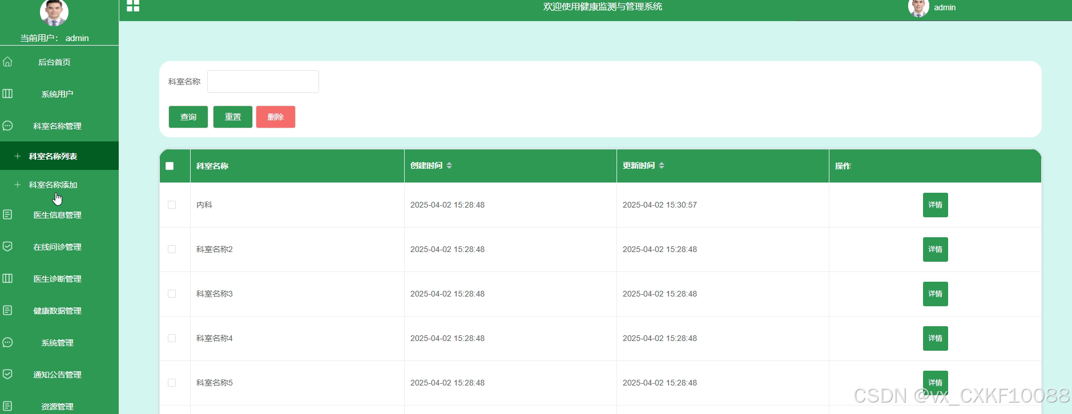
Task: Open 详情 for the 内科 row
Action: click(935, 205)
